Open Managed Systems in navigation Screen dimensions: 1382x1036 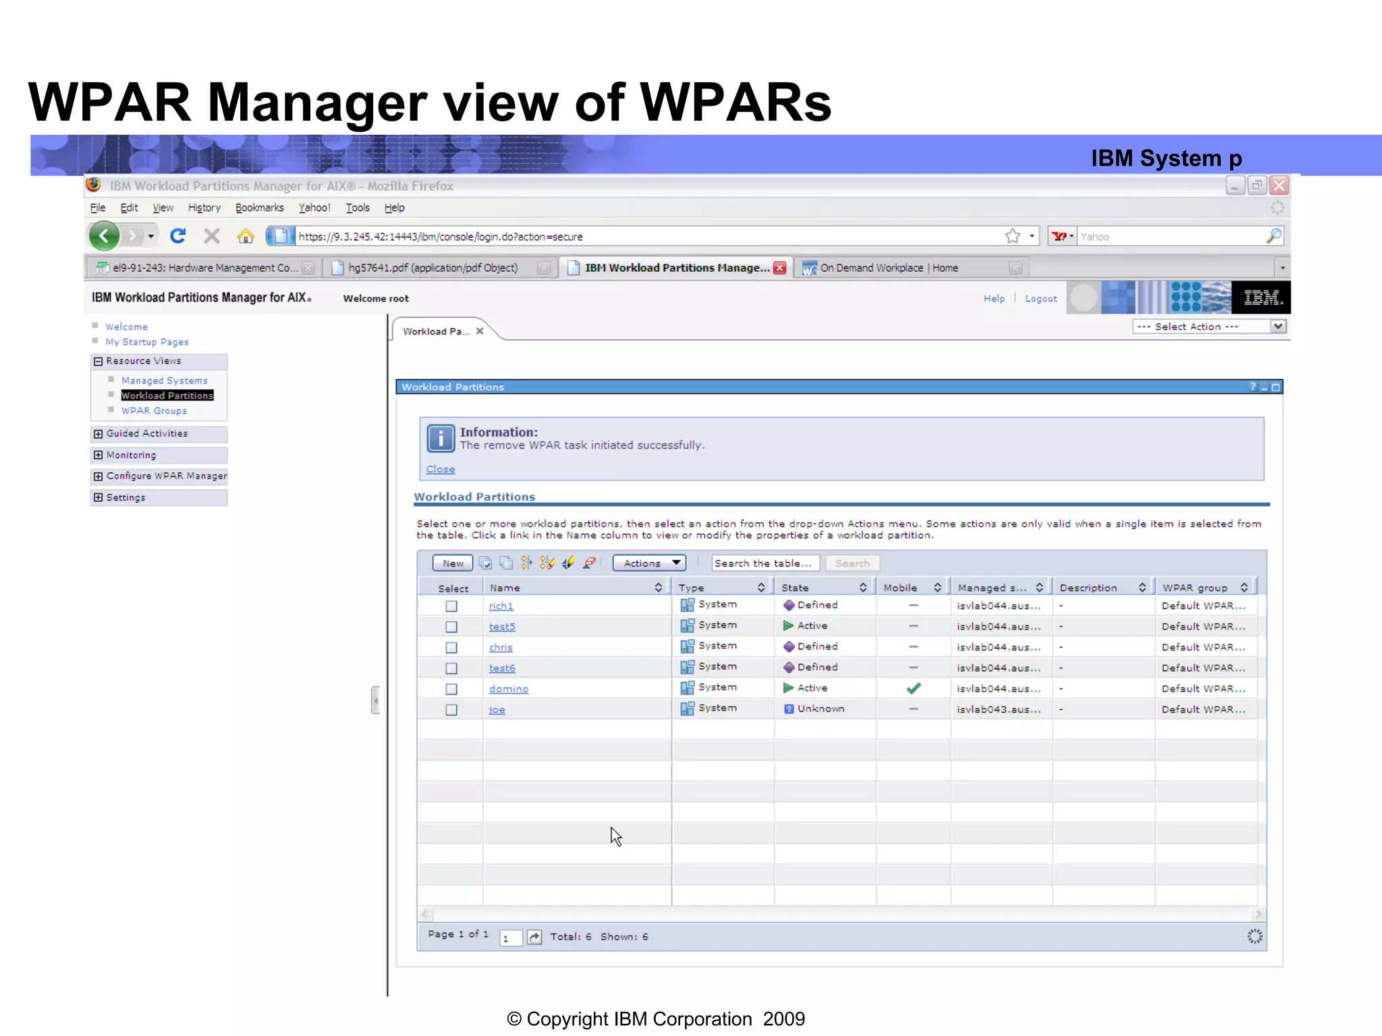click(x=165, y=381)
